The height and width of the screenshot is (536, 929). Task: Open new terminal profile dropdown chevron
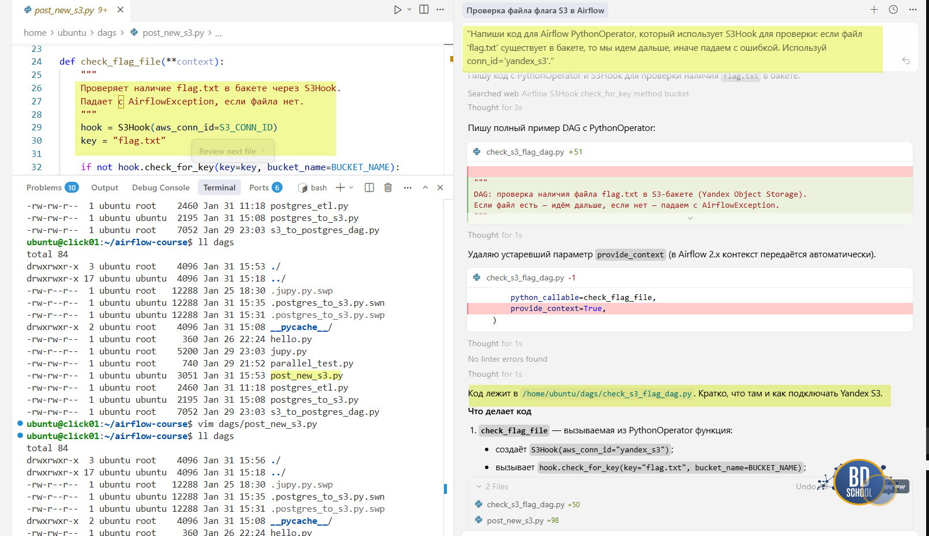(351, 188)
